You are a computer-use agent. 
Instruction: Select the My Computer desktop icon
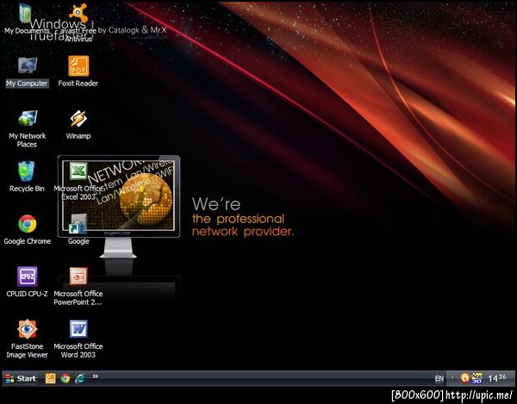[27, 71]
